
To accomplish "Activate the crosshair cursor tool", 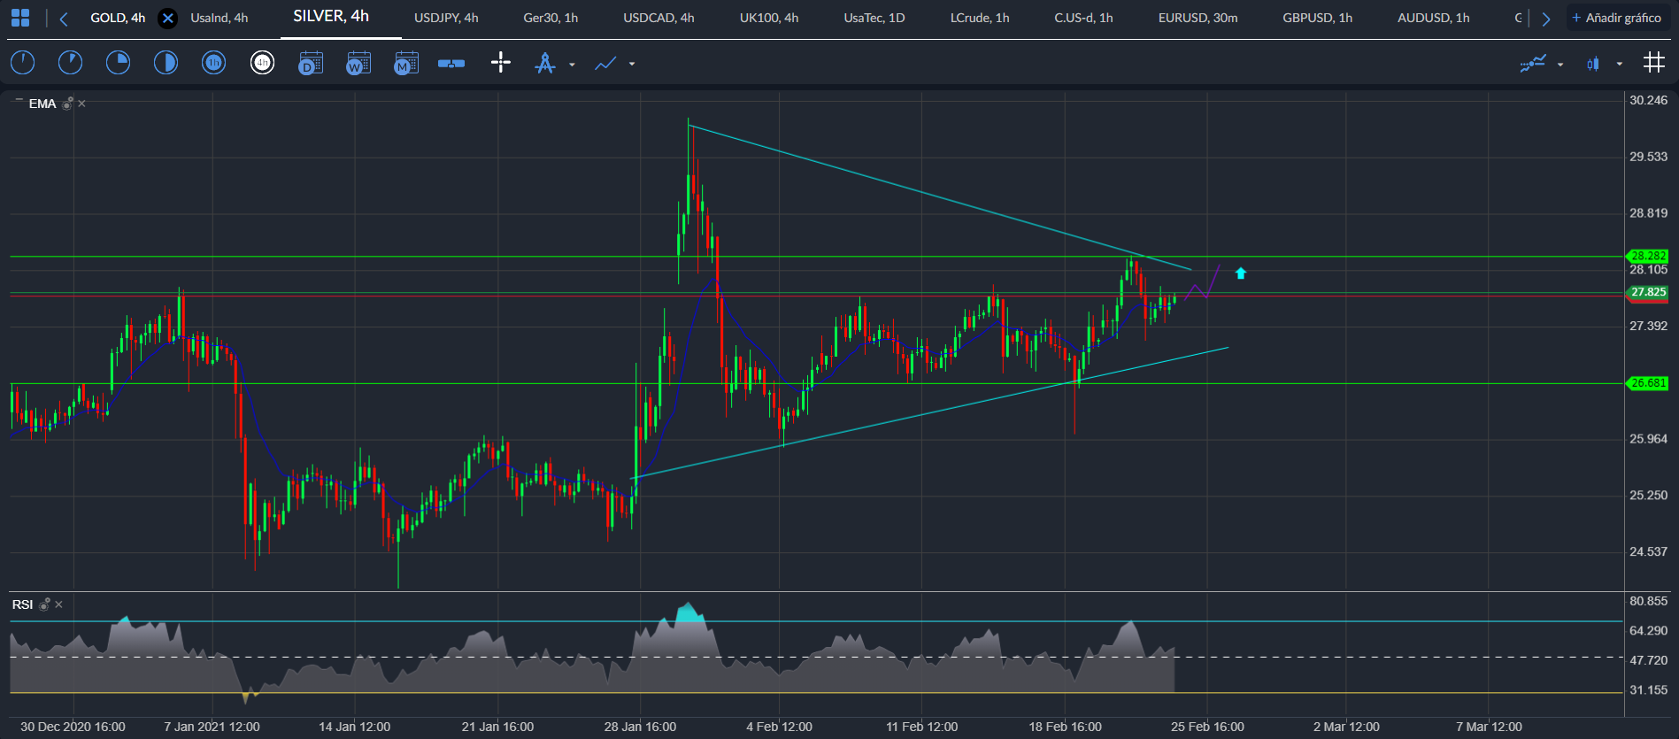I will pos(500,63).
